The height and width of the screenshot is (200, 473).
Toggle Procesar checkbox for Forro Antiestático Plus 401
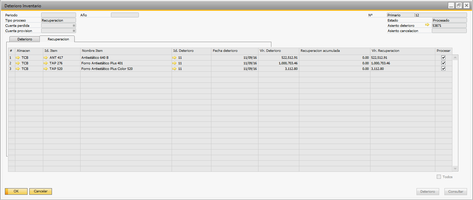click(443, 63)
